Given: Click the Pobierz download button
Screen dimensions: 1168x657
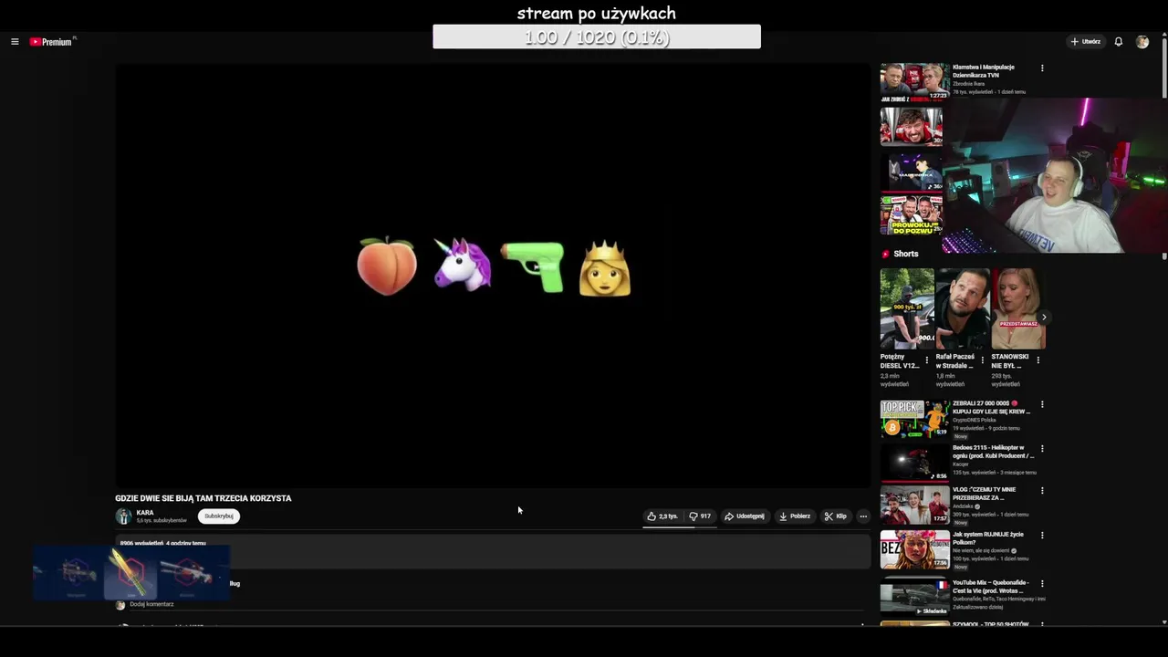Looking at the screenshot, I should point(795,516).
